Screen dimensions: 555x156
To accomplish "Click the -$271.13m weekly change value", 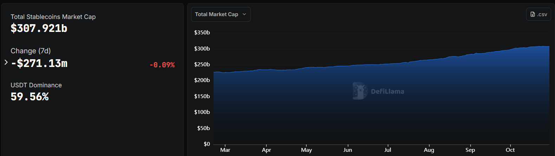I will pos(39,63).
